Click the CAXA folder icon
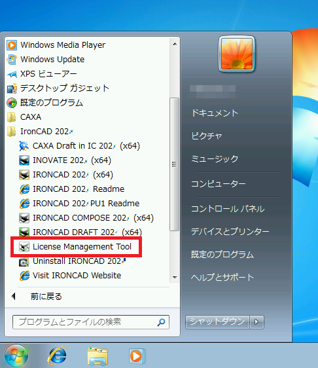 point(12,117)
